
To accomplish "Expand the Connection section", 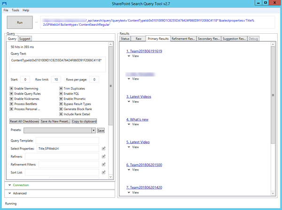I will 10,185.
